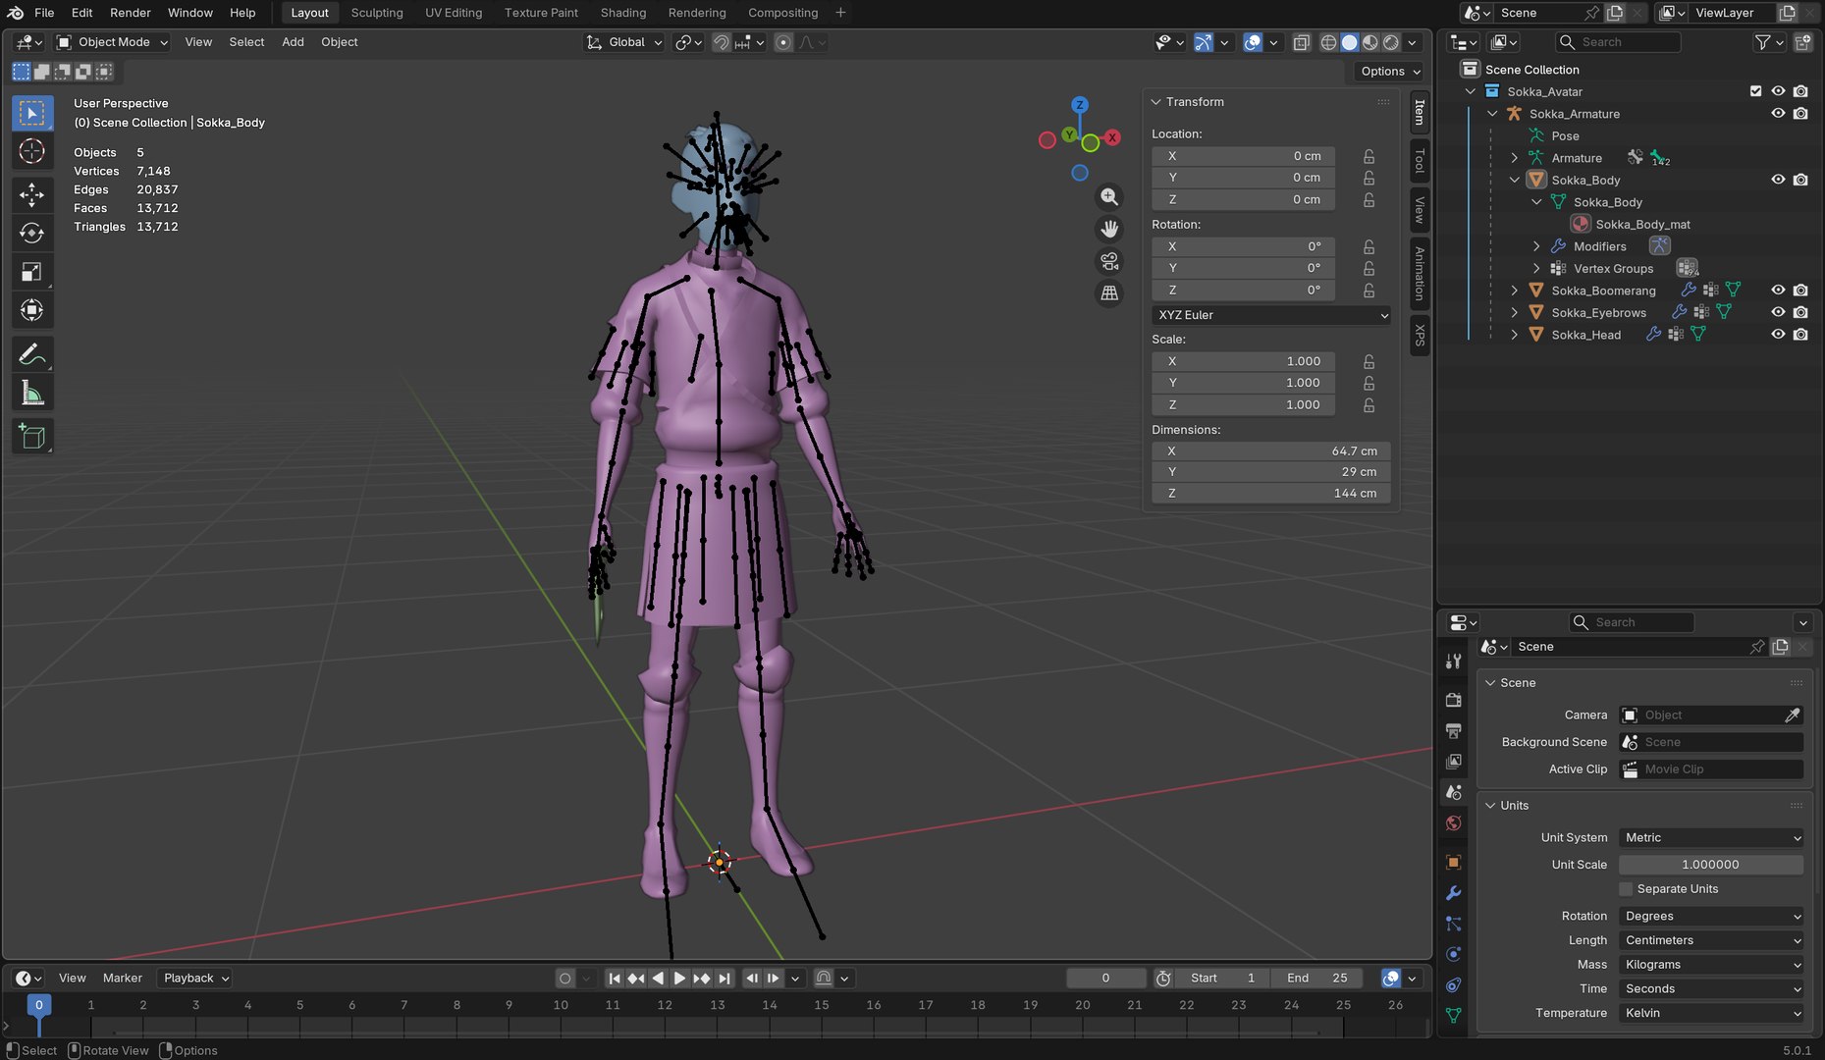Open the Physics properties tab icon
Image resolution: width=1825 pixels, height=1060 pixels.
[x=1453, y=954]
